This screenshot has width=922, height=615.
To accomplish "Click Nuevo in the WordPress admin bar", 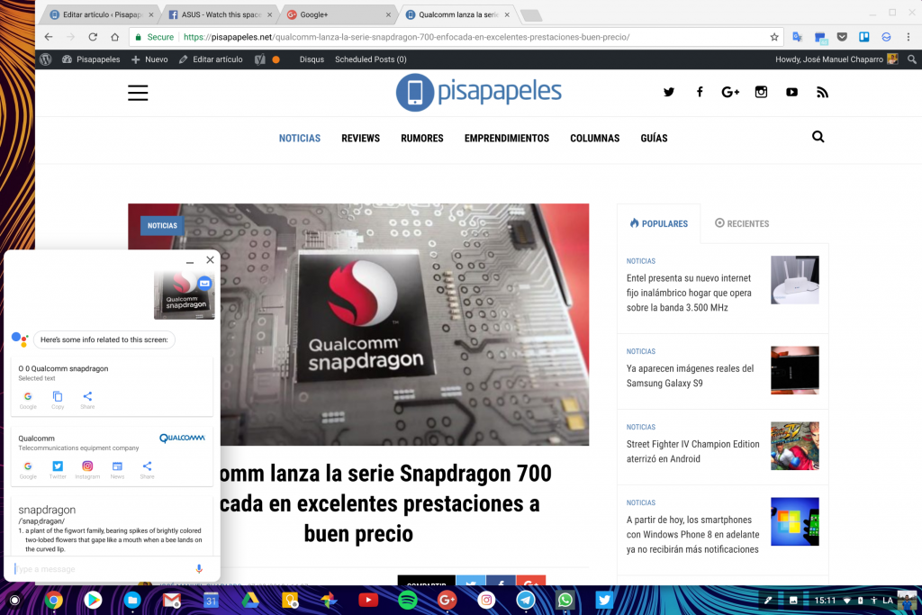I will [150, 59].
